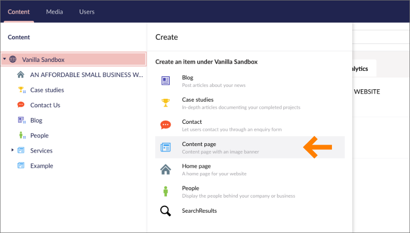
Task: Create a SearchResults item
Action: click(x=199, y=211)
